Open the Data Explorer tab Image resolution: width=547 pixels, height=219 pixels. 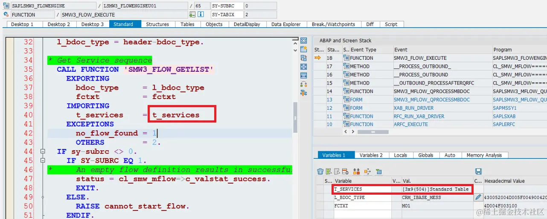(x=286, y=24)
